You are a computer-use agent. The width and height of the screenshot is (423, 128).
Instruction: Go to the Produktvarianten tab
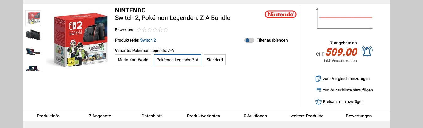click(204, 116)
